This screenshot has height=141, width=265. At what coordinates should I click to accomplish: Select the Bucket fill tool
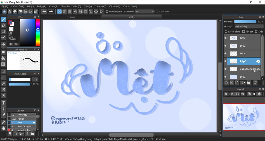(x=3, y=58)
